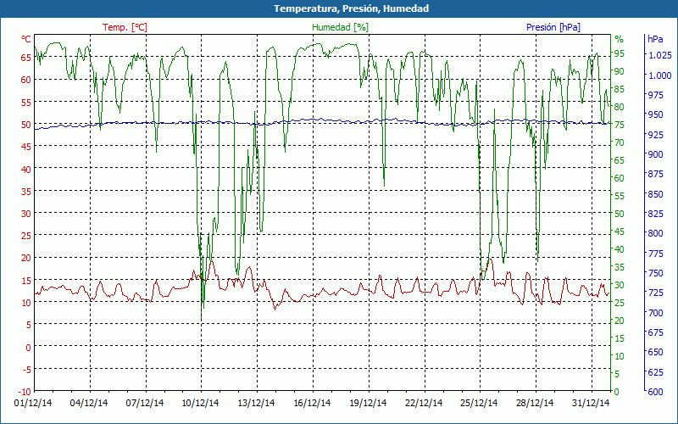
Task: Select the blue "Presión [hPa]" legend label
Action: pyautogui.click(x=553, y=27)
